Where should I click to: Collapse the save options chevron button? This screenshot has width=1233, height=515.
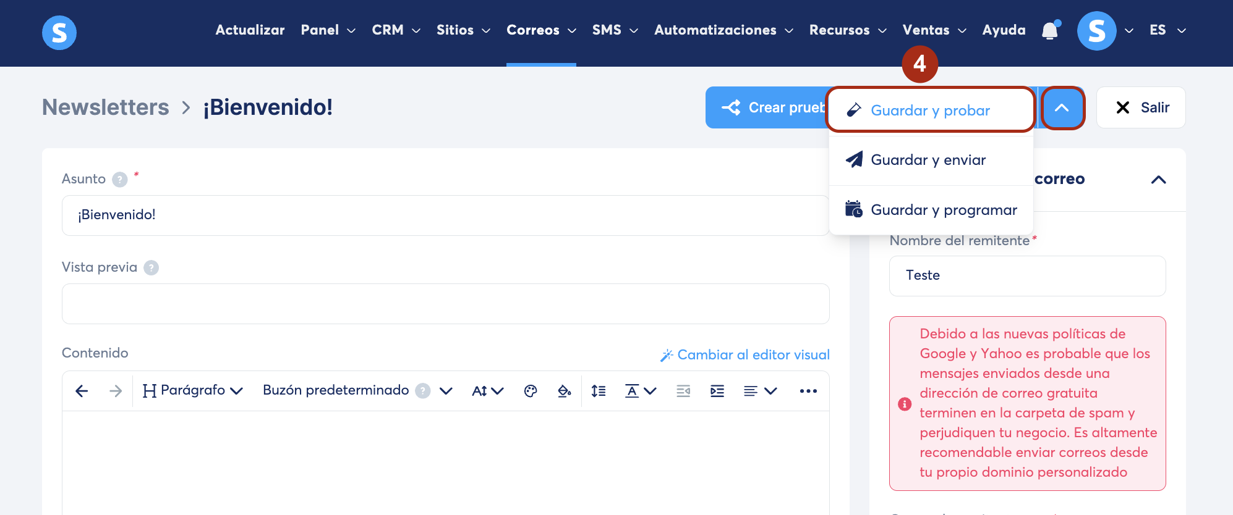[1062, 108]
